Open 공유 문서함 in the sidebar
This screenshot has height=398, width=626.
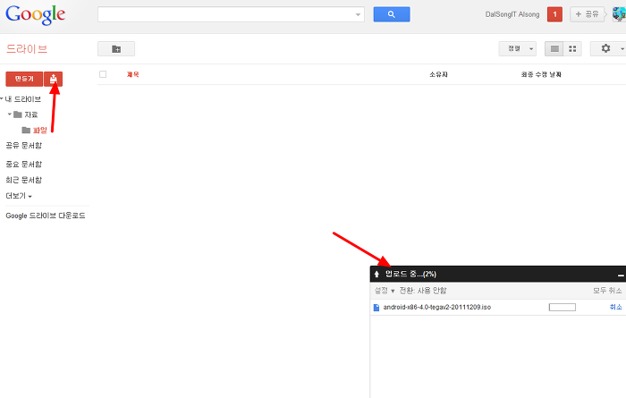coord(24,145)
